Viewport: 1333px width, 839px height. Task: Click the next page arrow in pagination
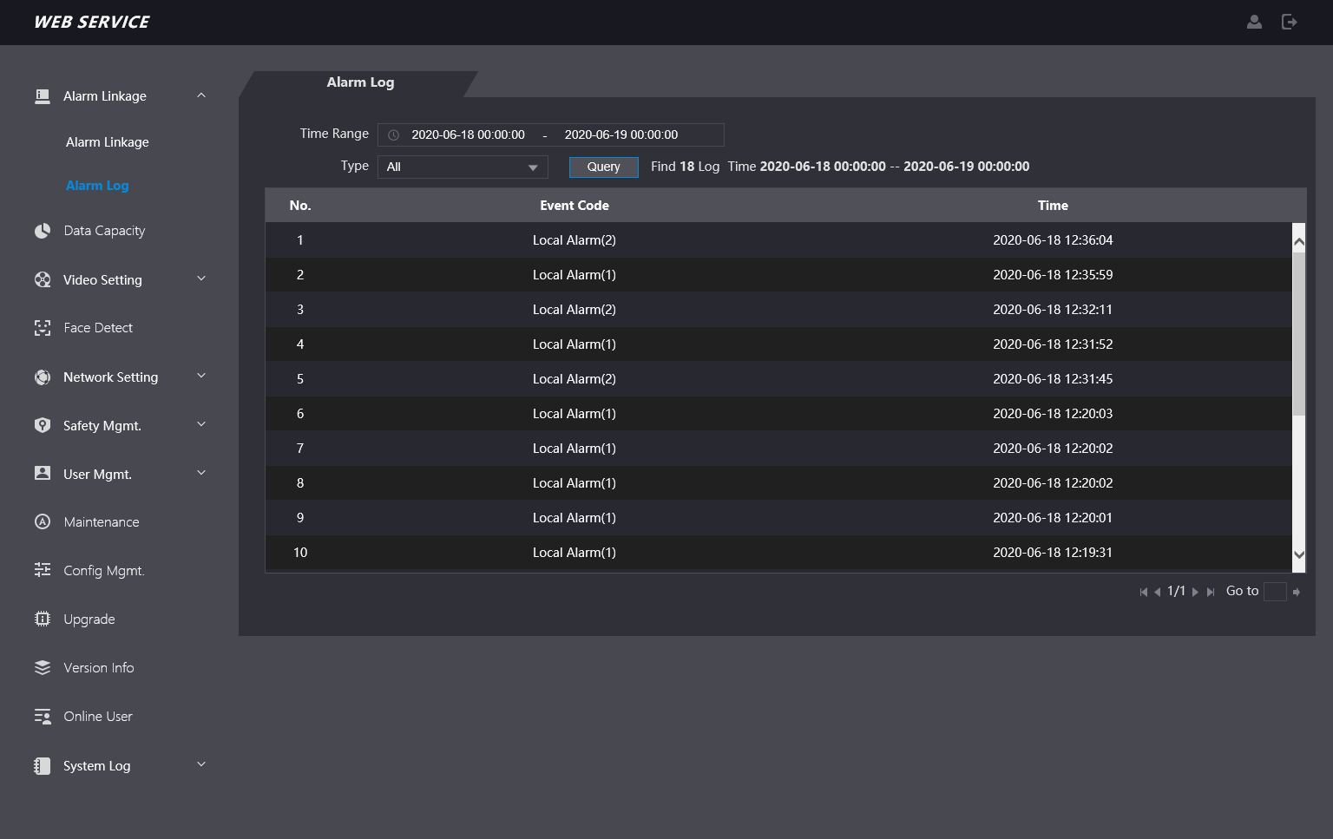point(1195,592)
